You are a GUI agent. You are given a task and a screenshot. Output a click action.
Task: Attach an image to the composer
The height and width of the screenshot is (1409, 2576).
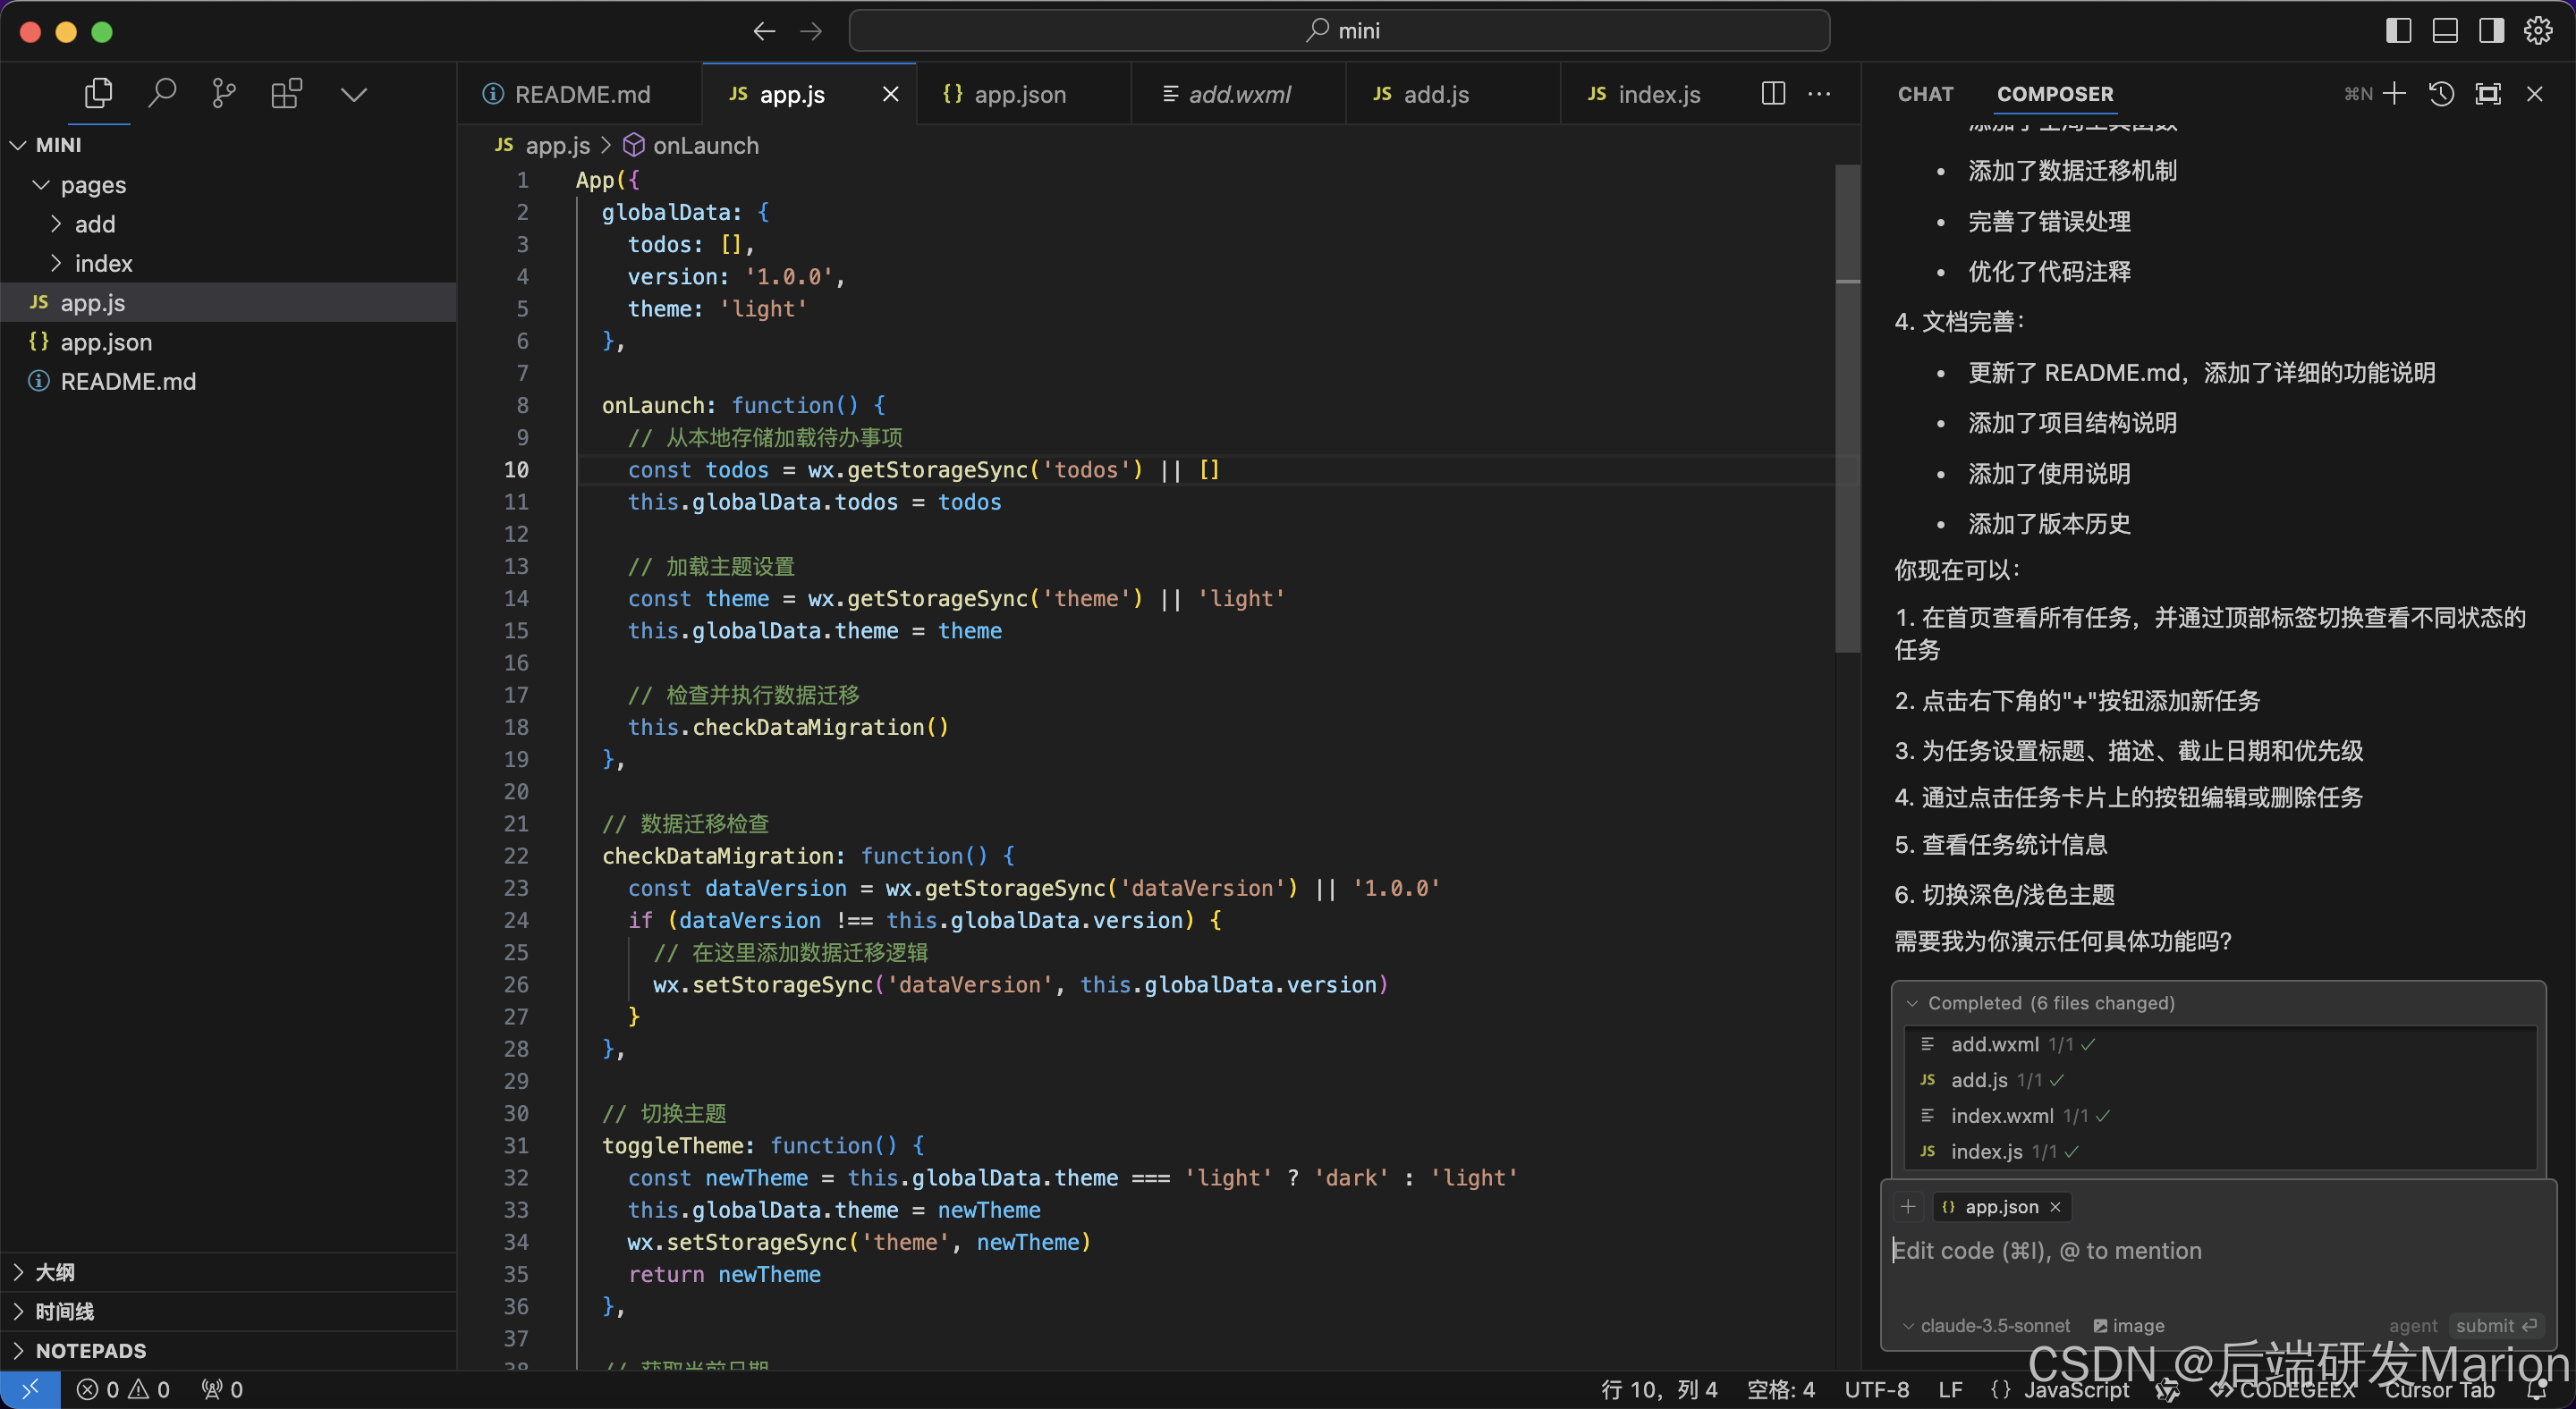coord(2129,1326)
